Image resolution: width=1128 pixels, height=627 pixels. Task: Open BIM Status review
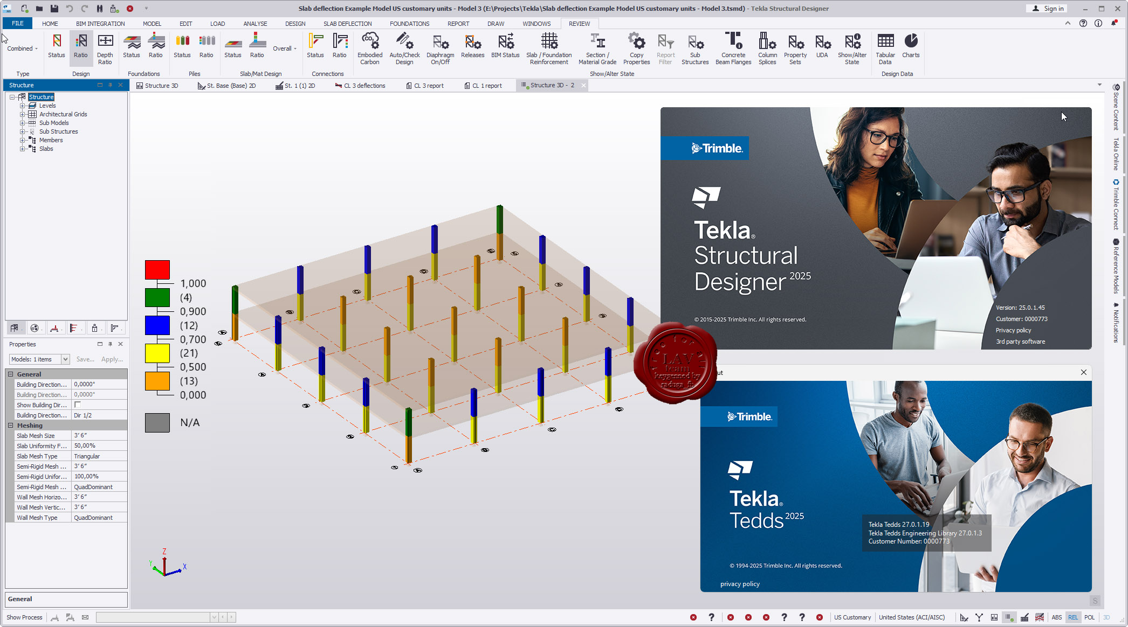(505, 45)
